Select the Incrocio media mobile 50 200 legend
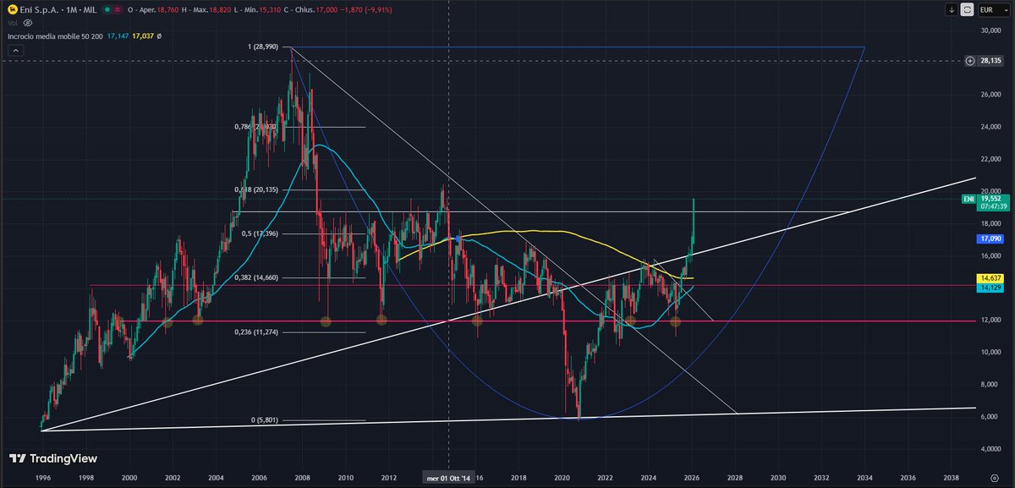Screen dimensions: 1015x488 point(55,36)
